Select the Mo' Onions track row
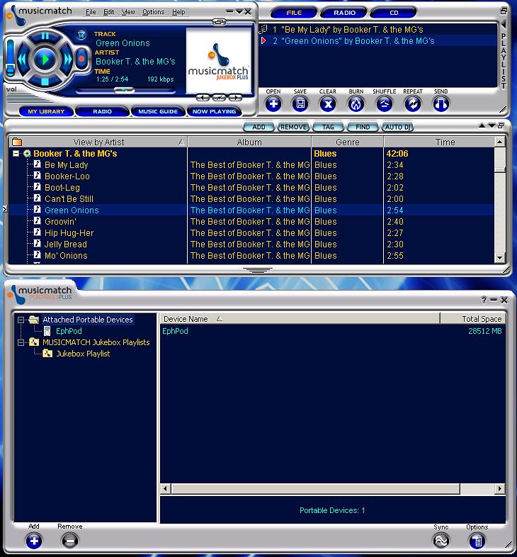The image size is (517, 557). click(251, 256)
